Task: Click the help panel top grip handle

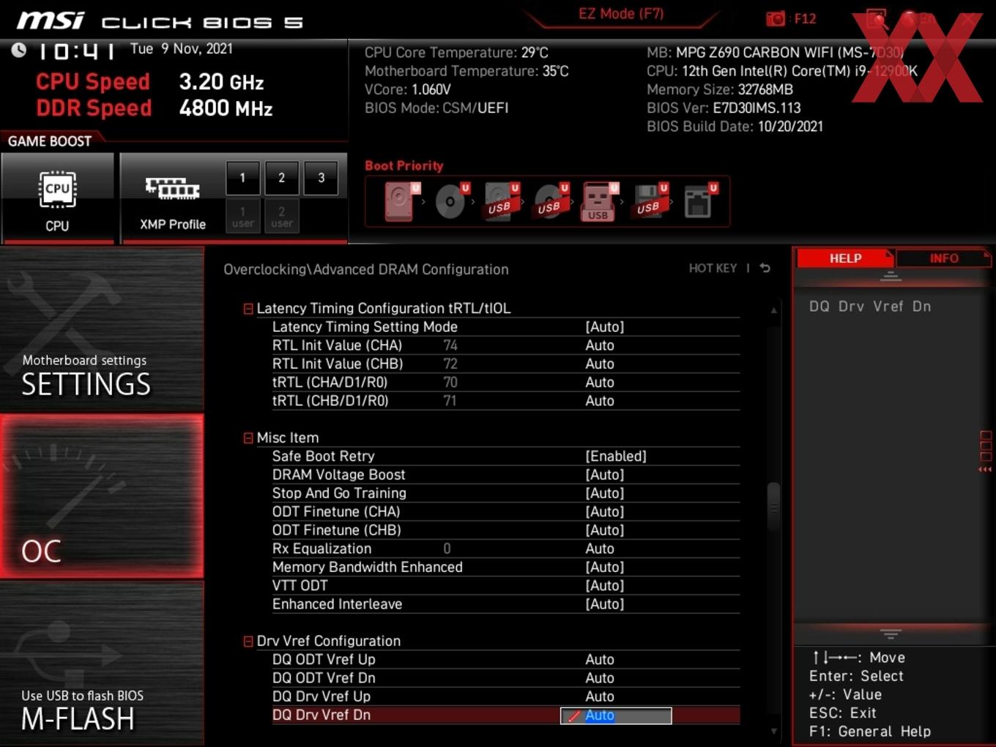Action: click(891, 276)
